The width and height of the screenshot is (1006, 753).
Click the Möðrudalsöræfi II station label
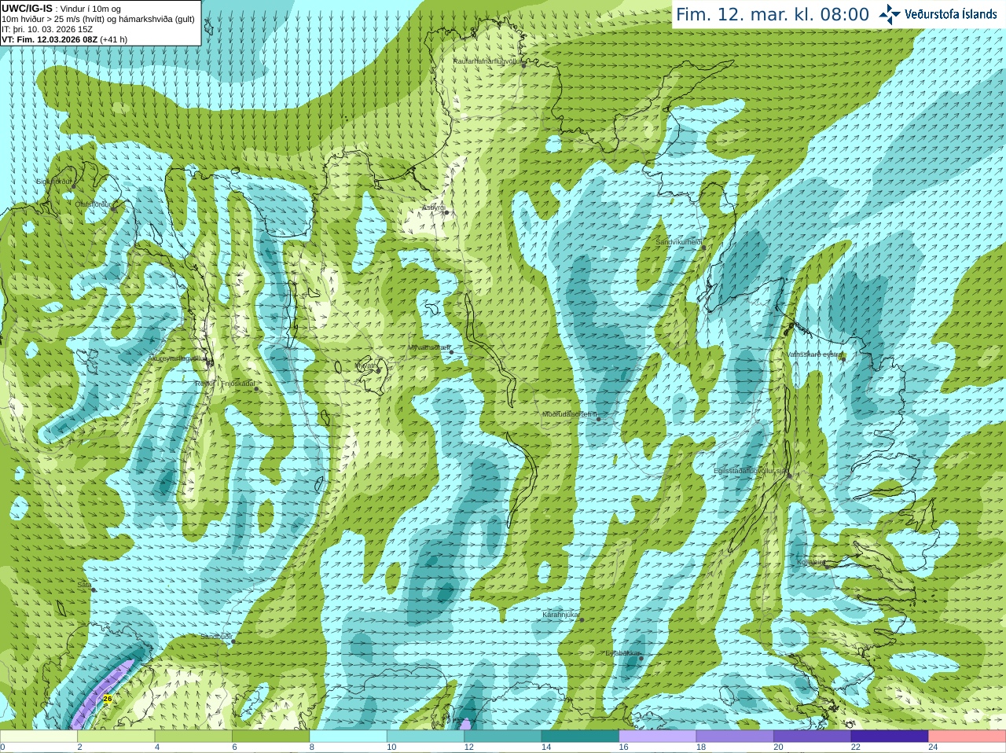[570, 414]
